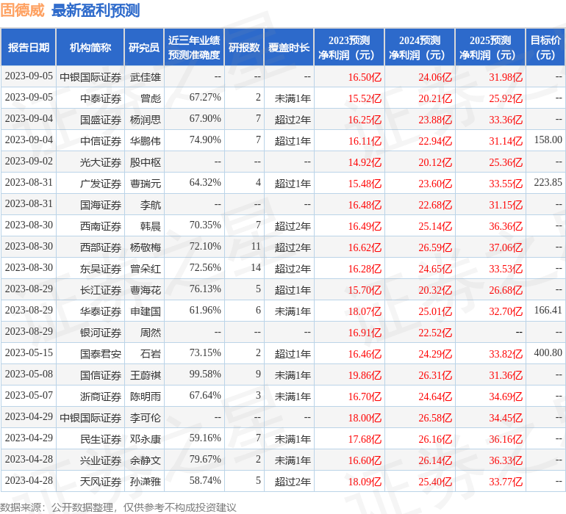
Task: Select 2023 profit value 19.86亿
Action: [x=365, y=375]
